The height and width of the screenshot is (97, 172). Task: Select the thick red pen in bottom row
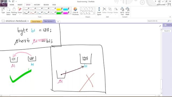33,13
